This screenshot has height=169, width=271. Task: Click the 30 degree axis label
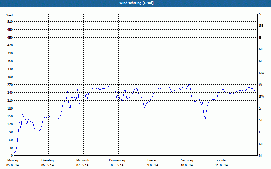point(11,148)
